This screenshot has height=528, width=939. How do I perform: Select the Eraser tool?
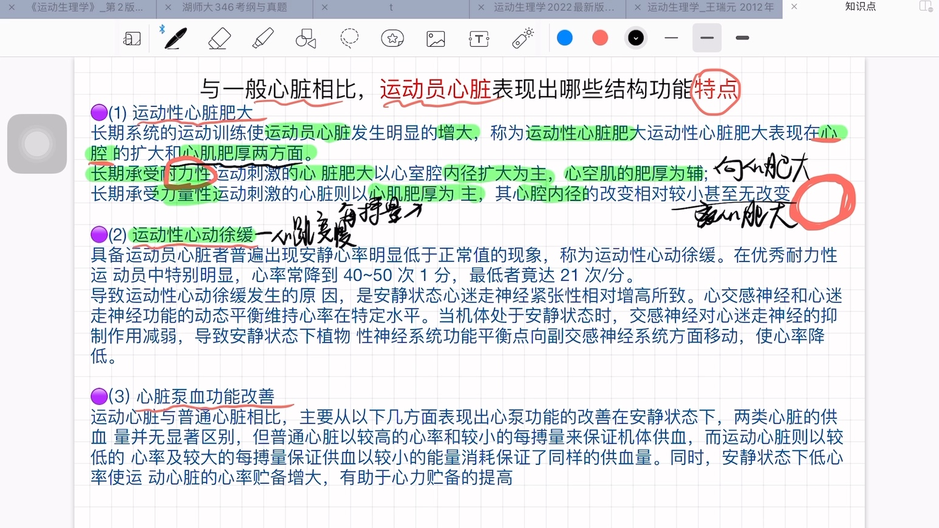tap(219, 38)
